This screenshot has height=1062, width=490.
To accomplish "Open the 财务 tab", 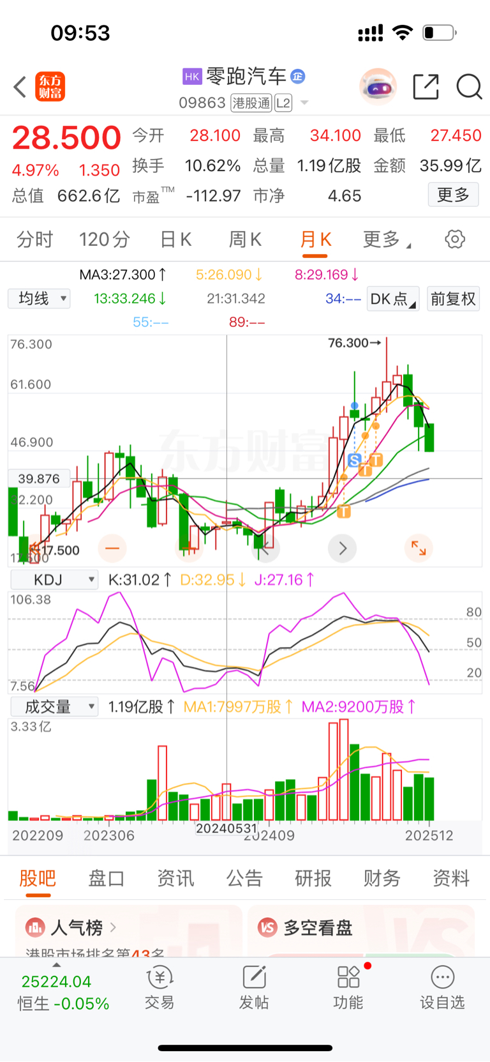I will 382,878.
